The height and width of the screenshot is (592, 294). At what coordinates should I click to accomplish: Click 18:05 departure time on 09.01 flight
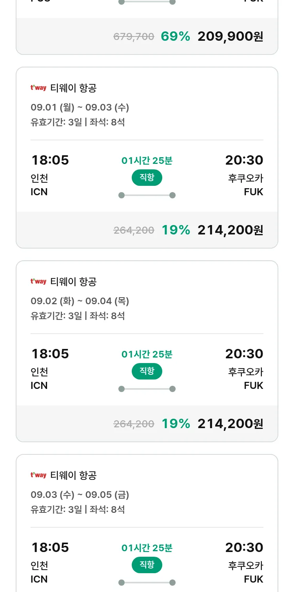tap(50, 160)
